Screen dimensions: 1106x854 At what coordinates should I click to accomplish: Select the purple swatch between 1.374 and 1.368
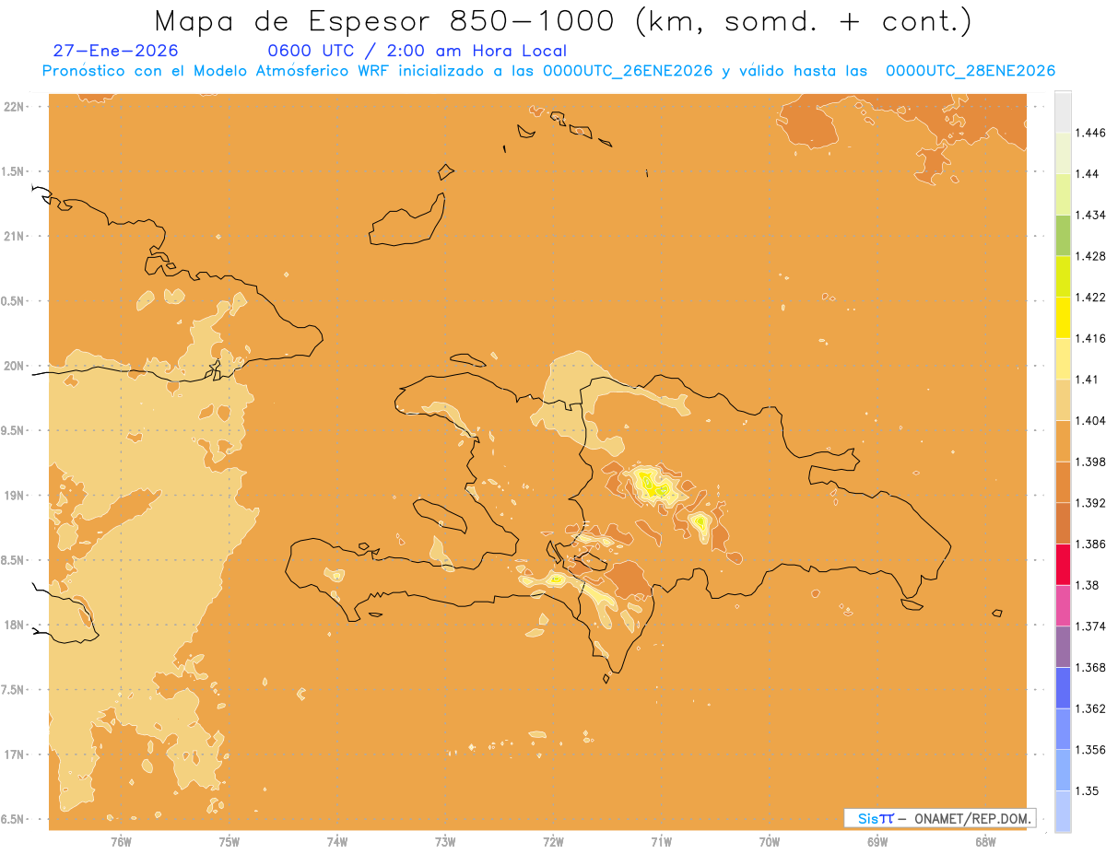[x=1063, y=647]
